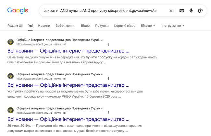Open second 'Всі новини' result title link
The width and height of the screenshot is (211, 136).
[68, 85]
